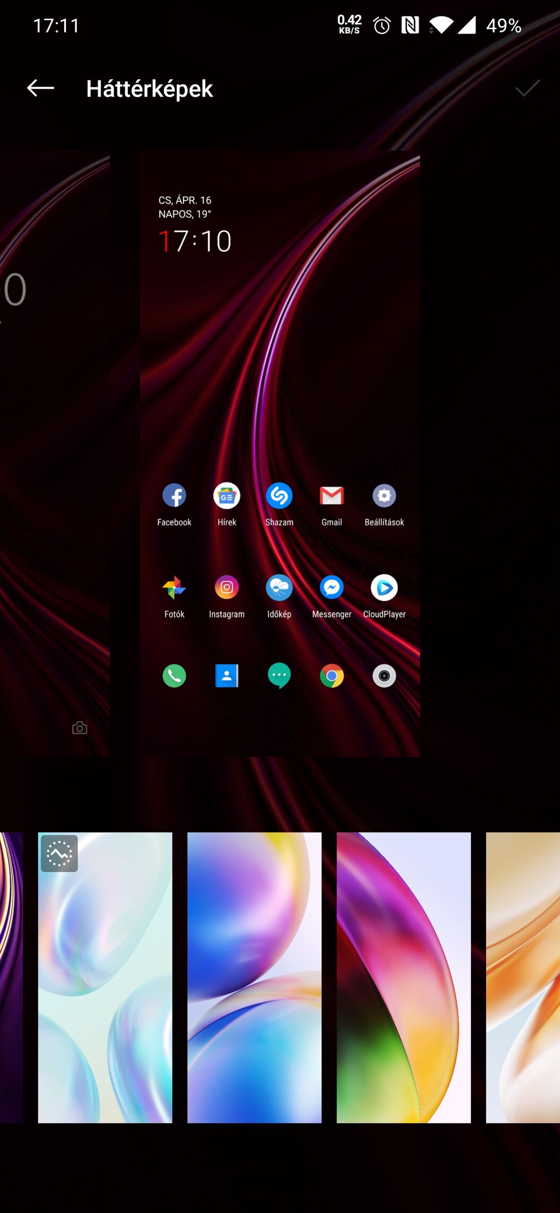Tap the green Phone dock icon

(174, 676)
